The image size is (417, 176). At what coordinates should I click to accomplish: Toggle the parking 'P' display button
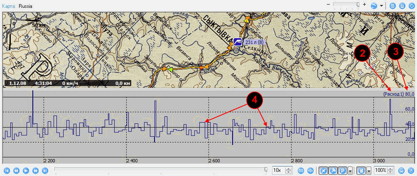343,170
